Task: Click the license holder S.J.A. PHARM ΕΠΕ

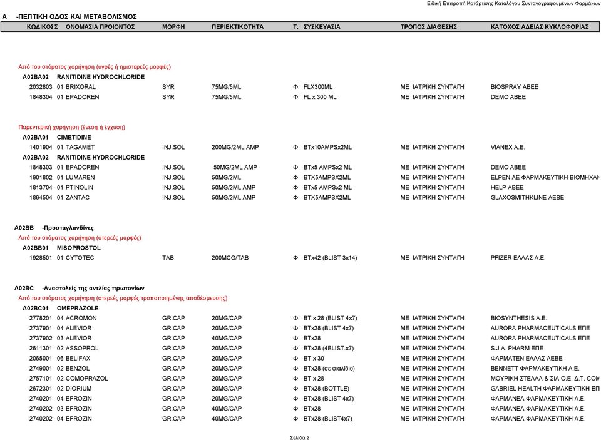Action: click(517, 349)
